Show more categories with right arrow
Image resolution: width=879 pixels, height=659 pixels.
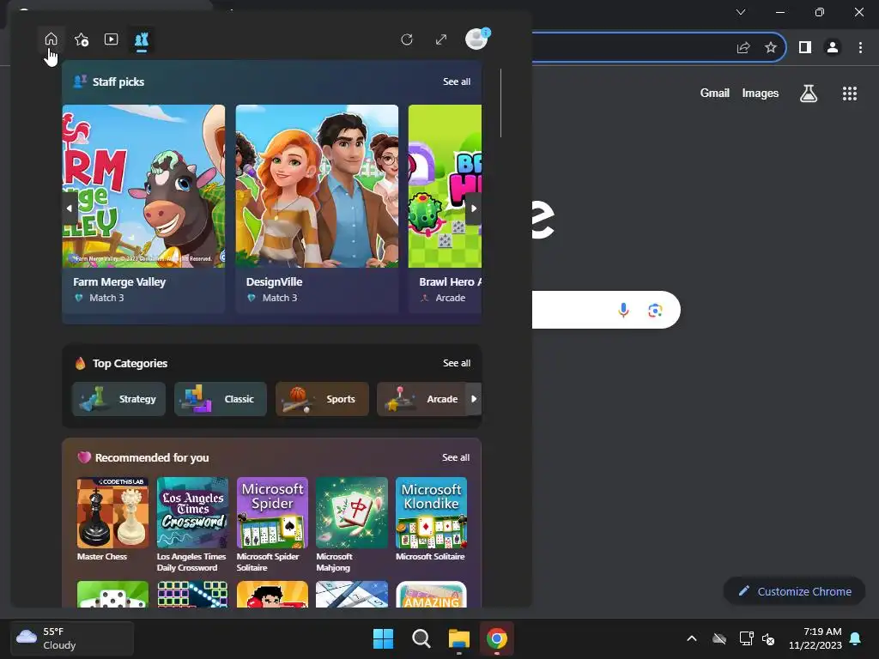[x=474, y=399]
